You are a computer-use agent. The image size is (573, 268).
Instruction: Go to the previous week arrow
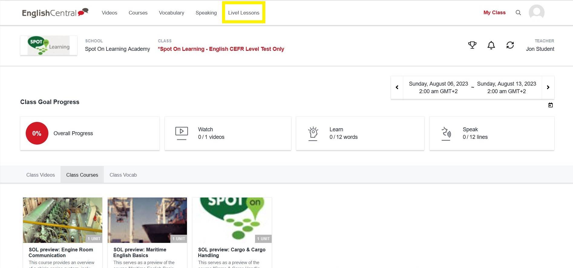point(397,87)
